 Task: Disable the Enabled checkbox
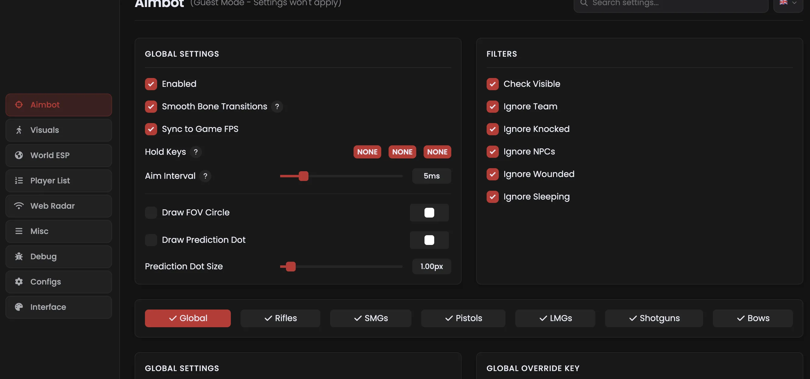pyautogui.click(x=151, y=84)
